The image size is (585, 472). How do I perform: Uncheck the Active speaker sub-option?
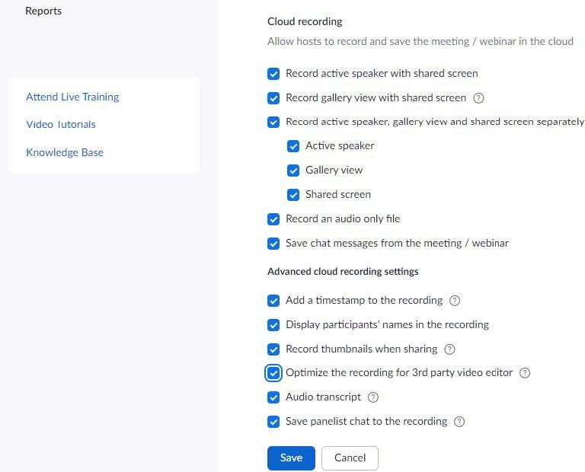click(x=293, y=146)
